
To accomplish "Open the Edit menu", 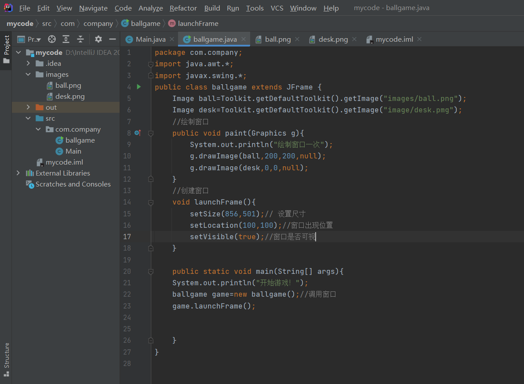I will coord(44,8).
